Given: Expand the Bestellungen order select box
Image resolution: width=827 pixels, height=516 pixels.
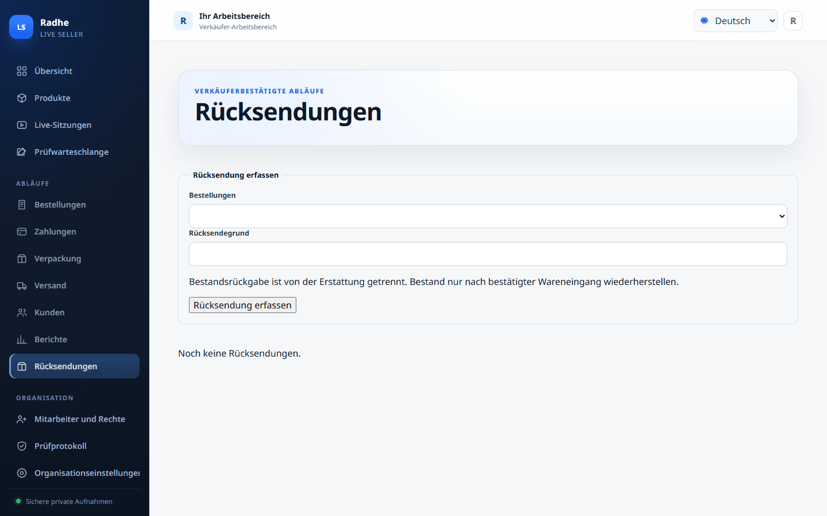Looking at the screenshot, I should coord(488,216).
